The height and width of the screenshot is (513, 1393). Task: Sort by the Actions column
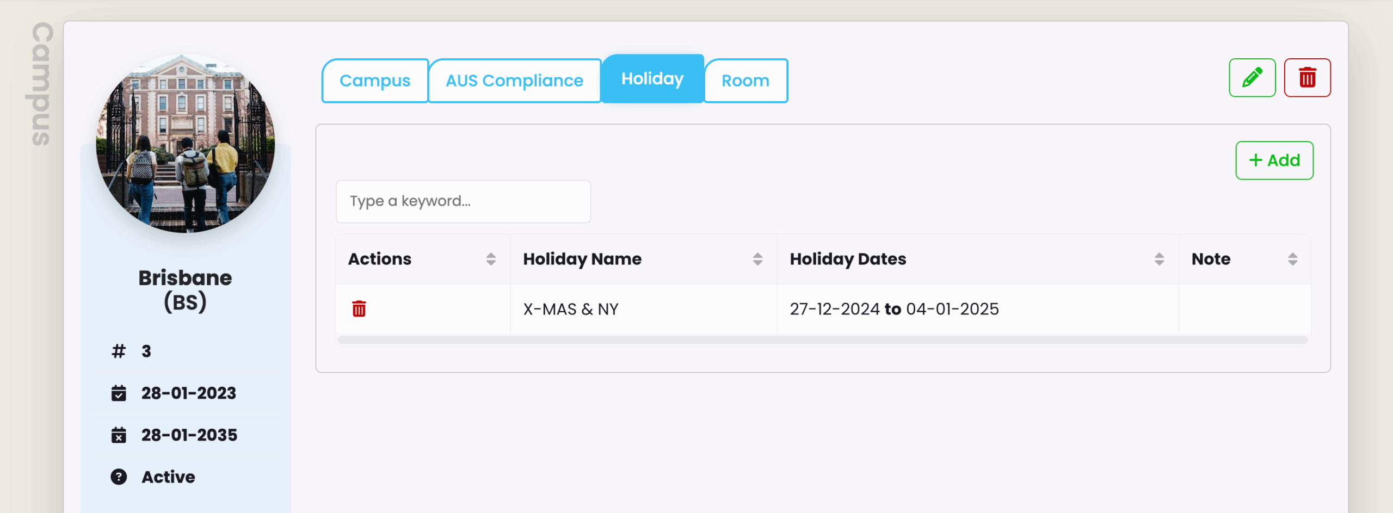[x=491, y=259]
